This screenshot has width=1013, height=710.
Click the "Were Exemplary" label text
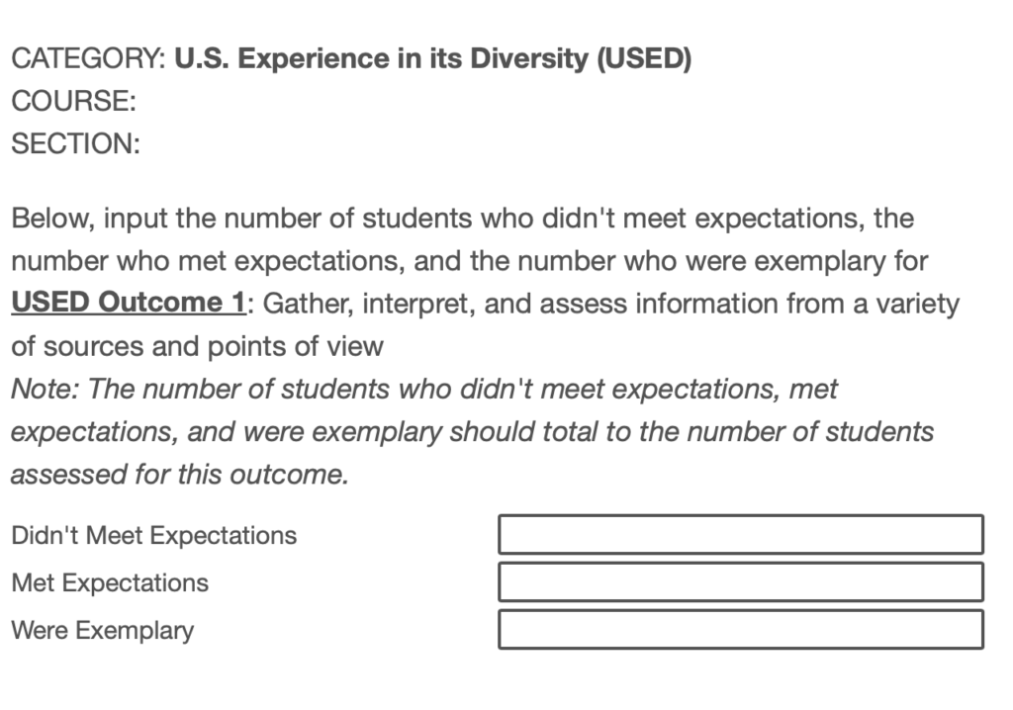point(102,630)
